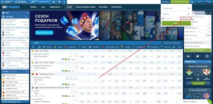Toggle password visibility eye icon
The height and width of the screenshot is (104, 213).
pos(189,14)
